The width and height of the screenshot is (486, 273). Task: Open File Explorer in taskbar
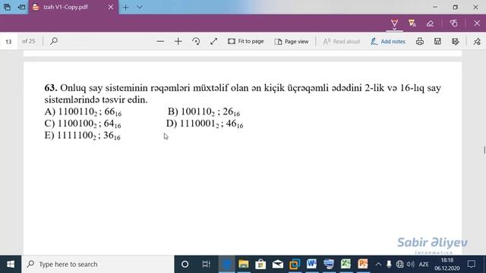244,264
